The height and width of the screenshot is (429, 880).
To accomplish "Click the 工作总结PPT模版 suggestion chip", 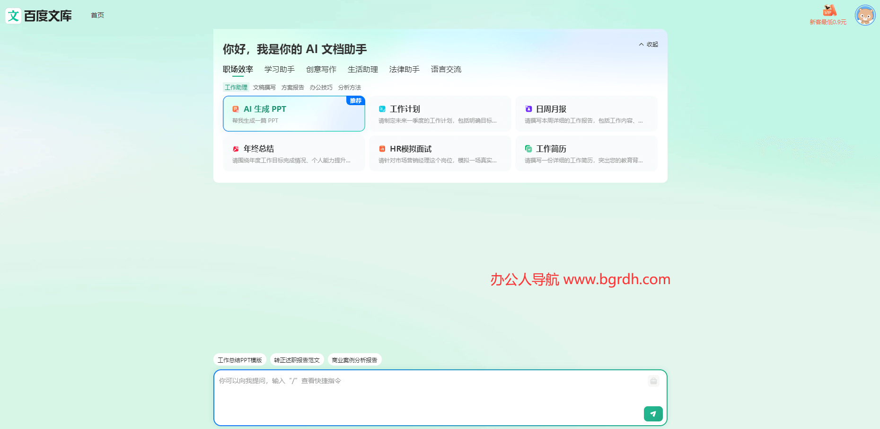I will coord(240,360).
